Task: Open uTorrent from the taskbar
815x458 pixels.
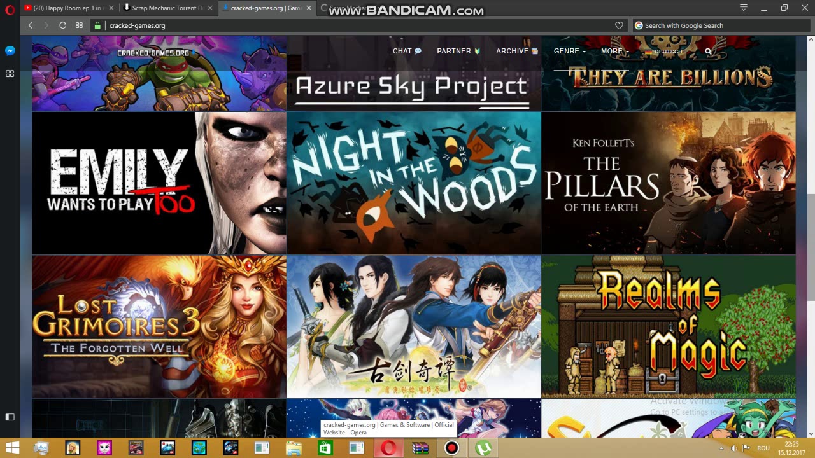Action: 483,448
